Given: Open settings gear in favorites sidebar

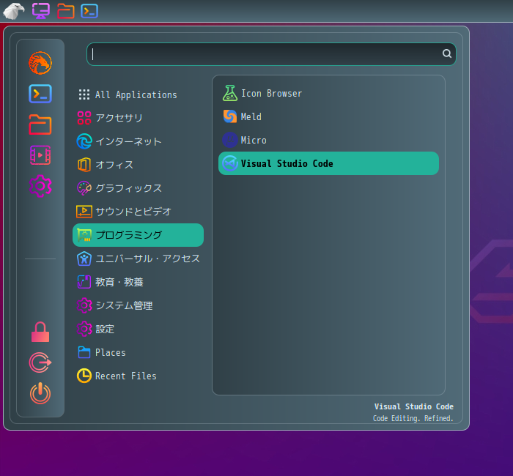Looking at the screenshot, I should [x=40, y=186].
